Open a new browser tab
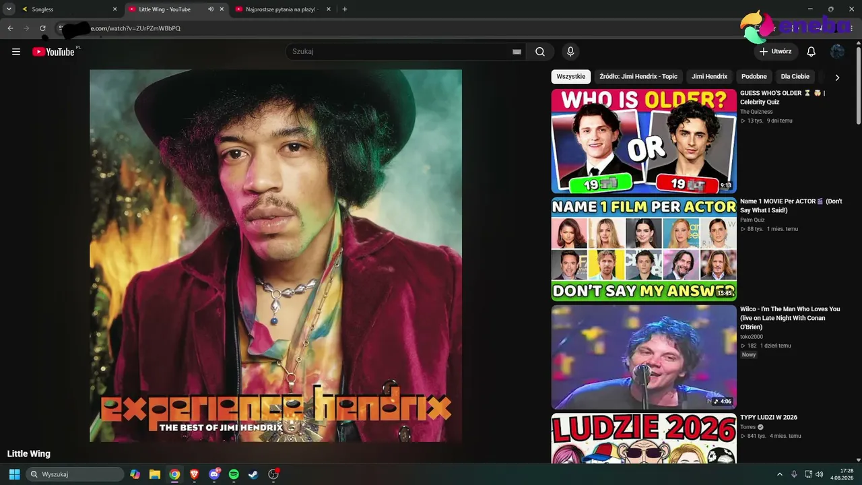 click(345, 9)
